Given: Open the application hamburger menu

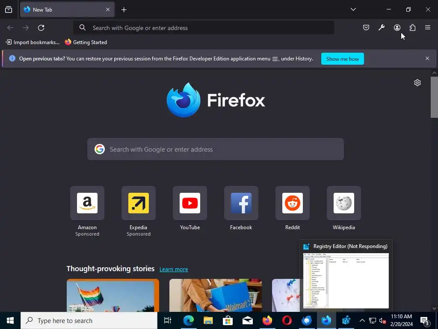Looking at the screenshot, I should pyautogui.click(x=428, y=27).
